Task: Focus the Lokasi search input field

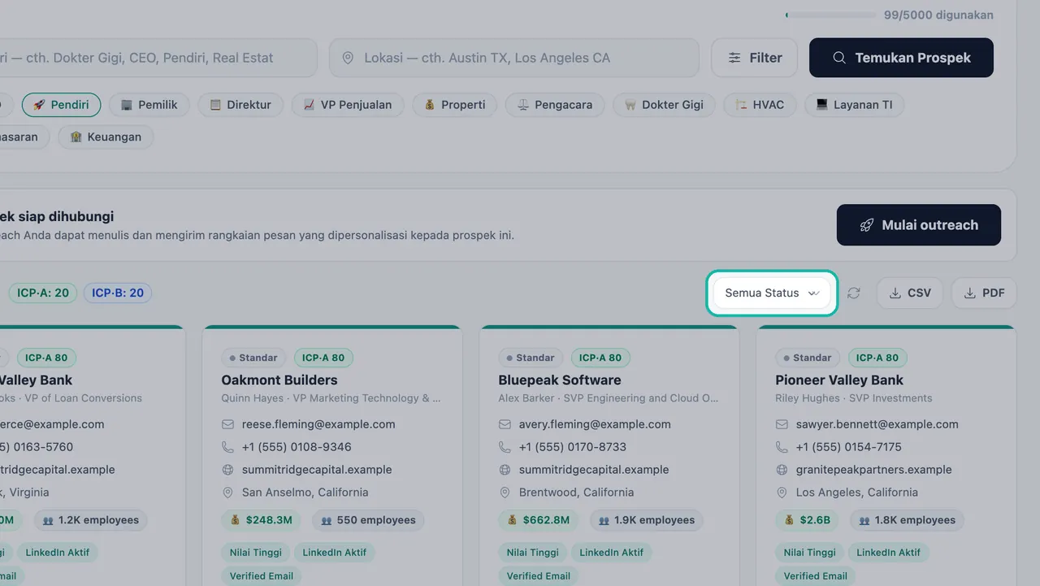Action: (x=513, y=58)
